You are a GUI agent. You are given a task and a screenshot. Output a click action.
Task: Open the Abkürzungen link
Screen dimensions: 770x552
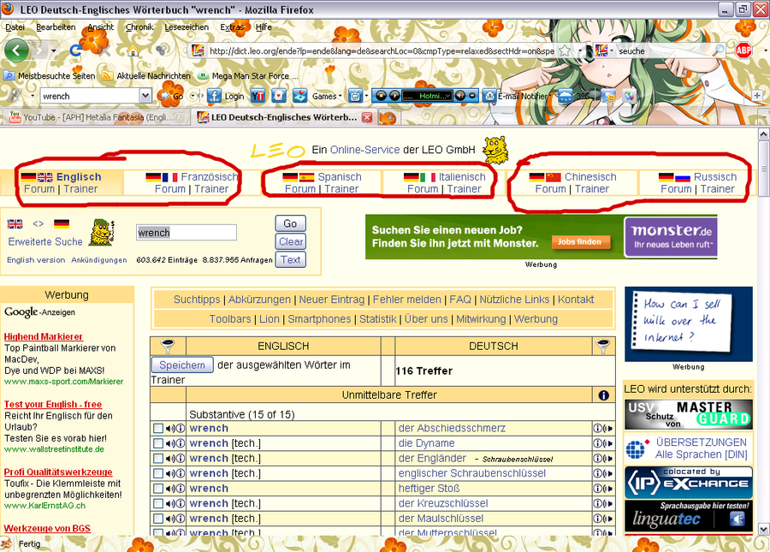pyautogui.click(x=259, y=300)
